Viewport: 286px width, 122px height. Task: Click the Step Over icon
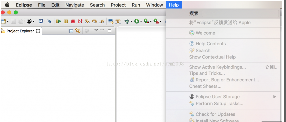[95, 21]
